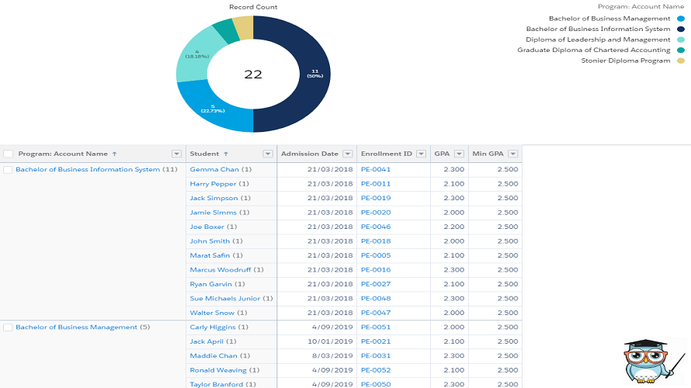Open the Enrollment ID column dropdown
Image resolution: width=691 pixels, height=388 pixels.
click(420, 154)
